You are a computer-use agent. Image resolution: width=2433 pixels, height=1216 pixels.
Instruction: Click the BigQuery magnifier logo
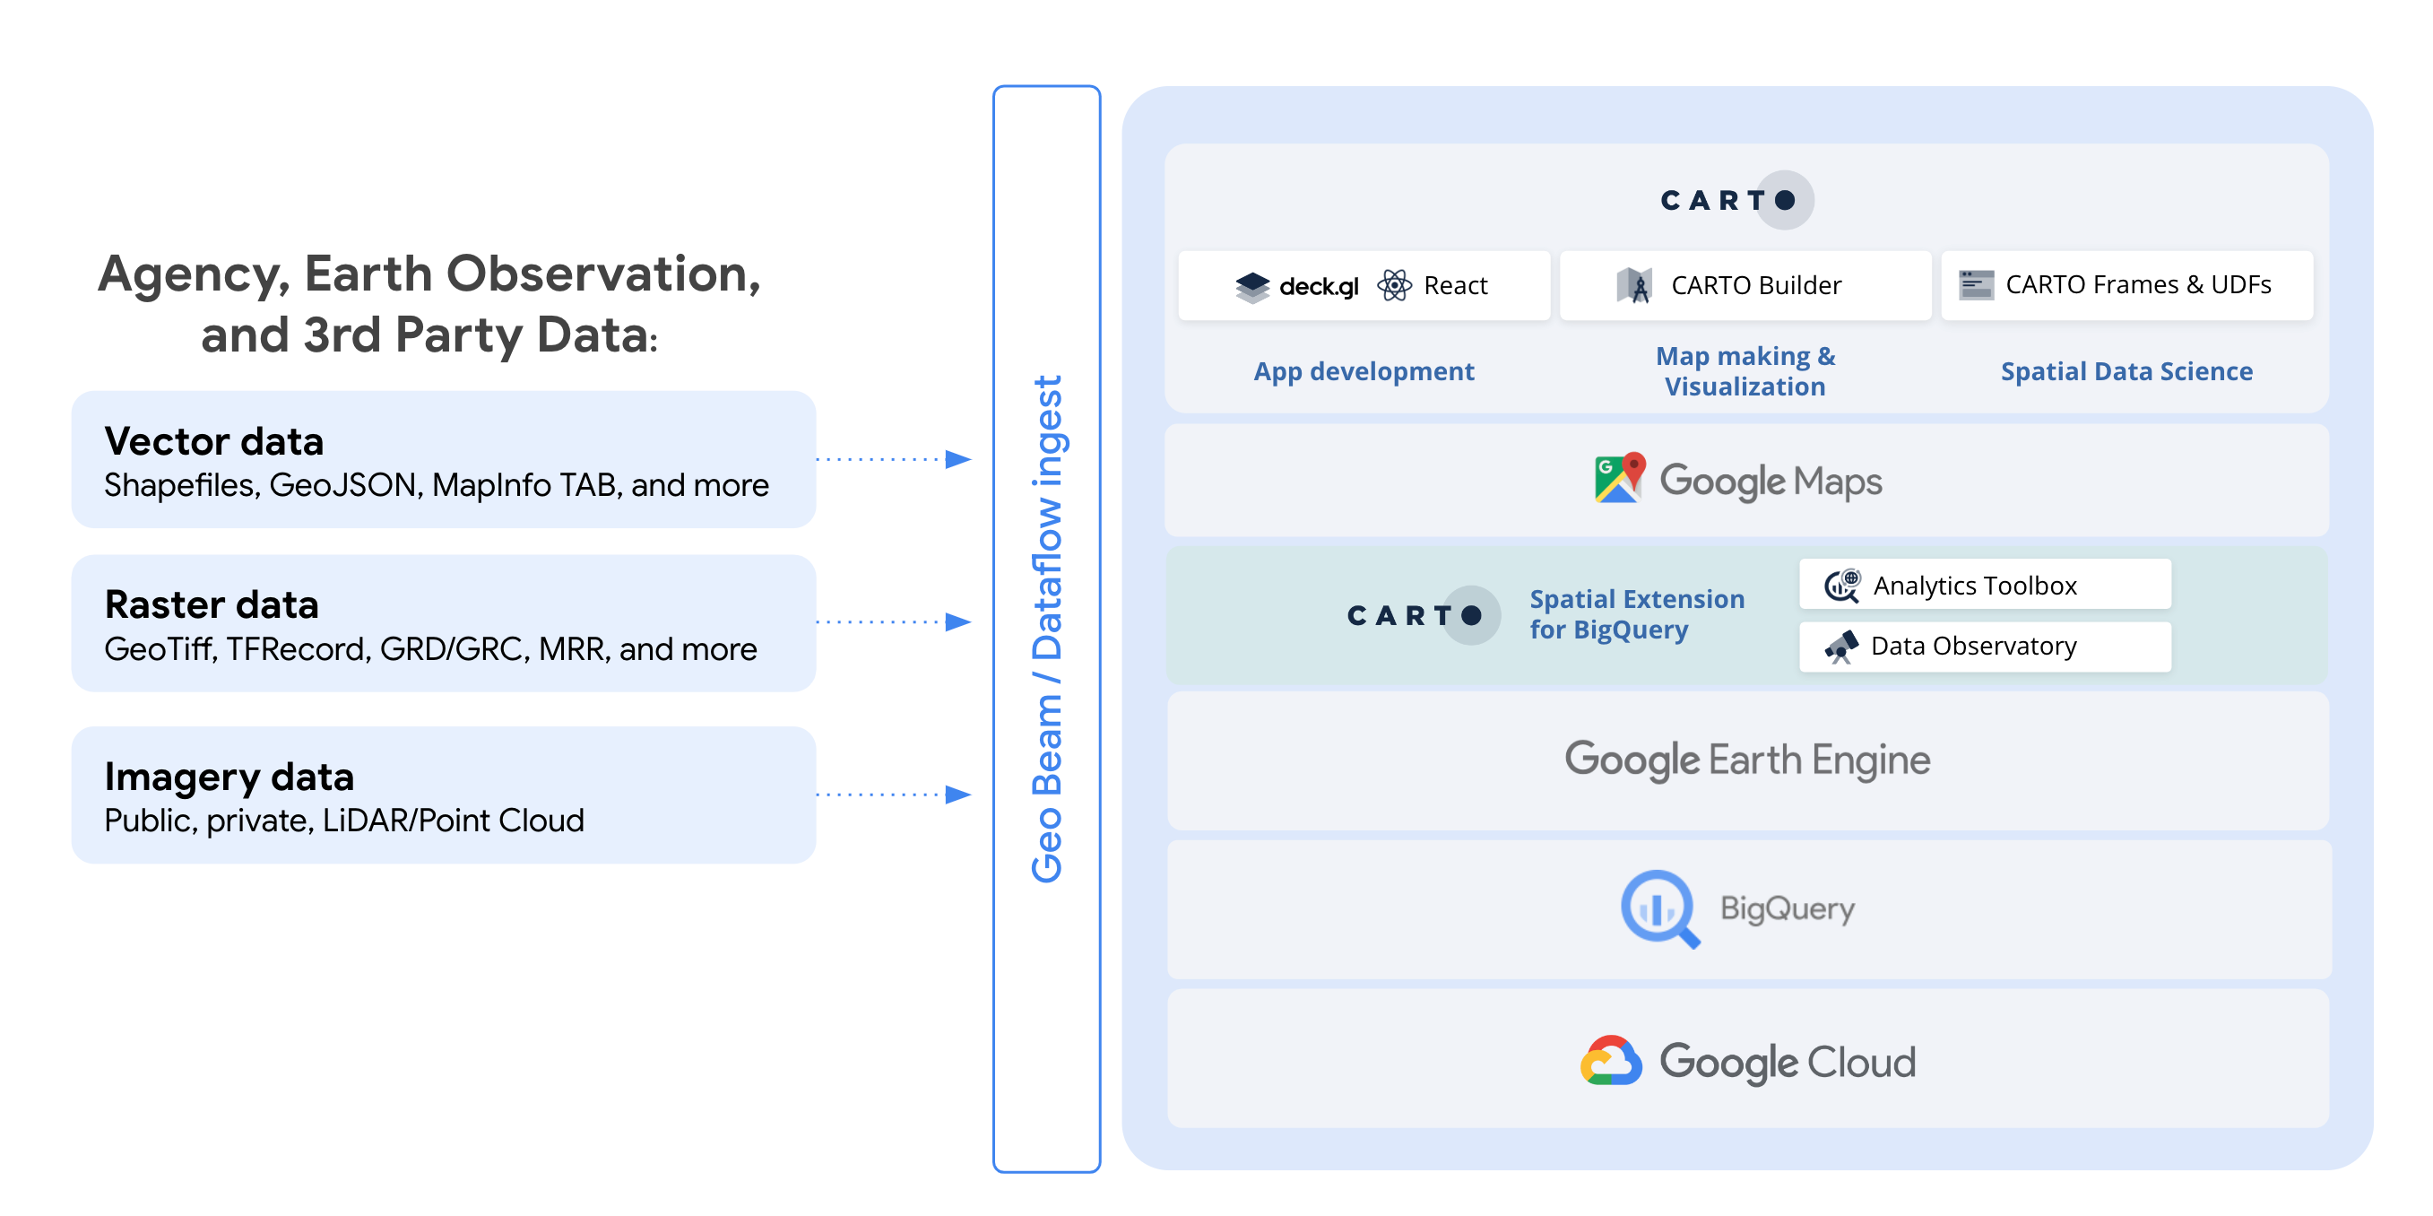[1659, 909]
